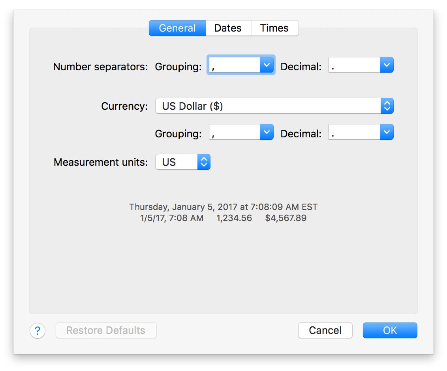The height and width of the screenshot is (371, 447).
Task: Expand the Number separators Decimal dropdown arrow
Action: click(387, 65)
